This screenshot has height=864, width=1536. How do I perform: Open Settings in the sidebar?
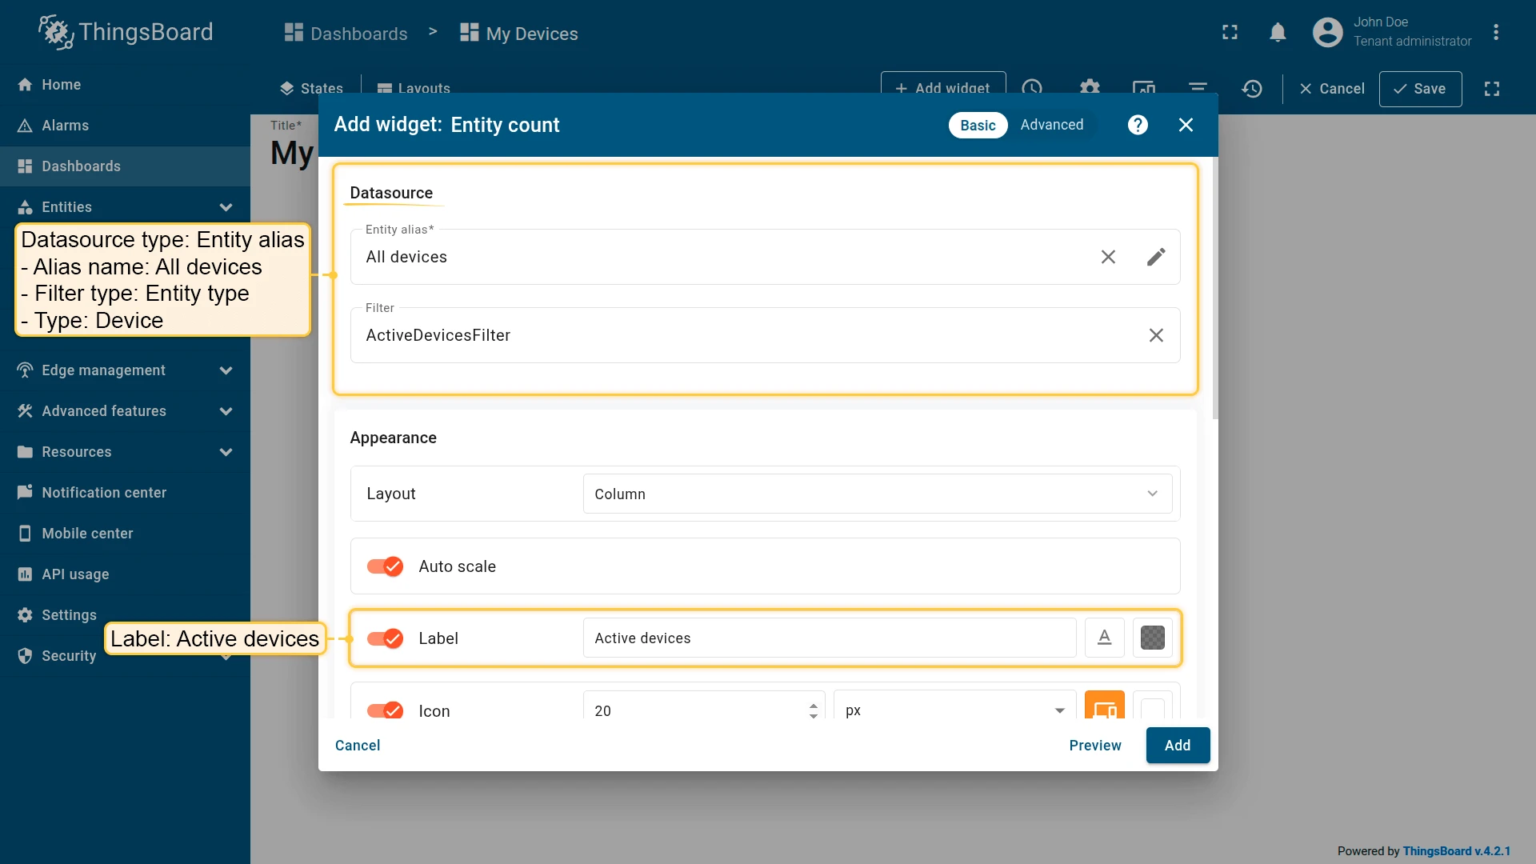click(125, 615)
